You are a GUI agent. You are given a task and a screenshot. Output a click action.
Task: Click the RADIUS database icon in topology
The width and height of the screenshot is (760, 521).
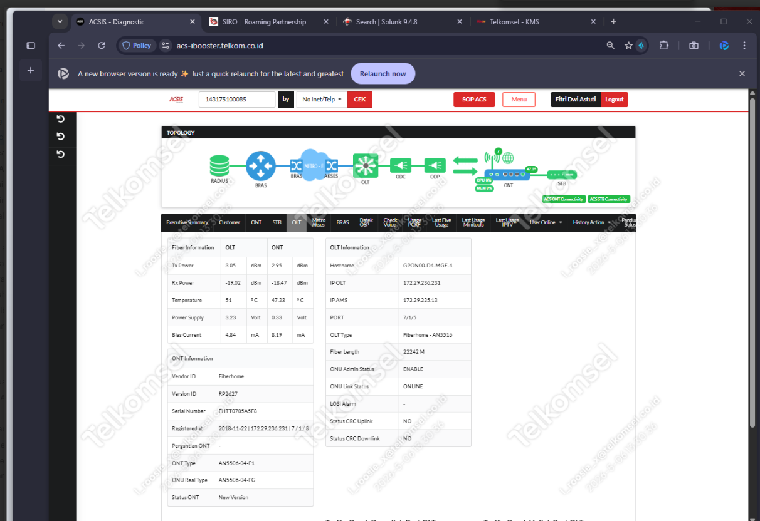[219, 166]
